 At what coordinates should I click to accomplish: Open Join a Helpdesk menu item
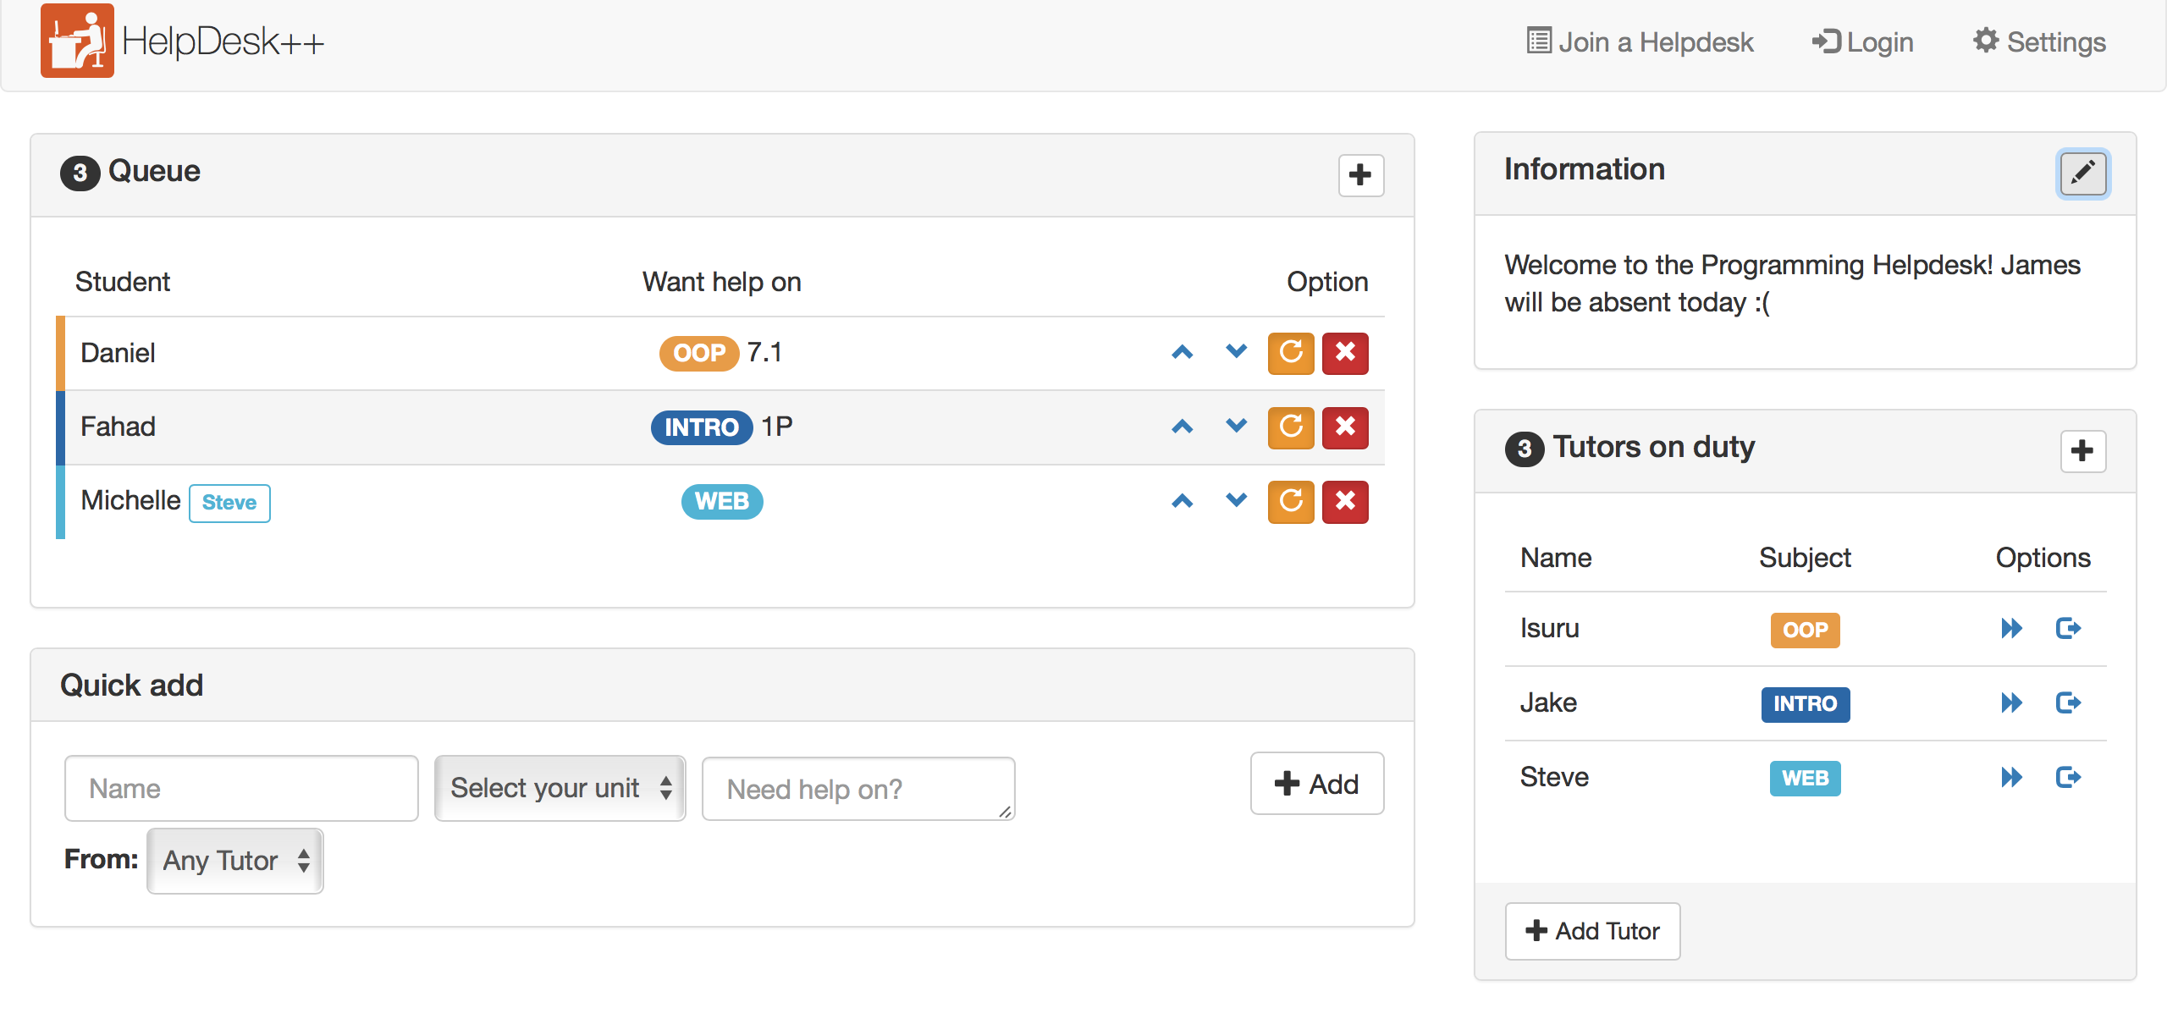1640,42
